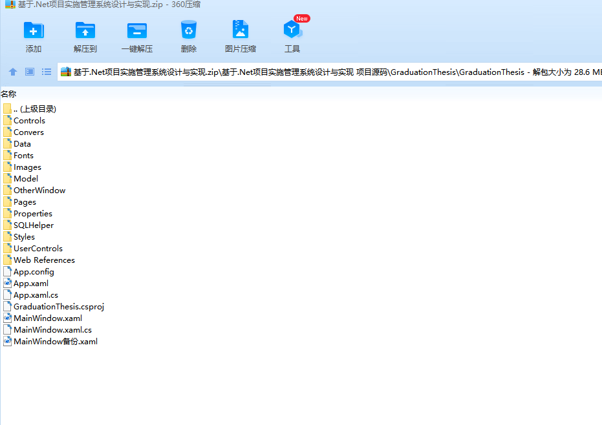Click folder icon beside SQLHelper
602x425 pixels.
7,225
